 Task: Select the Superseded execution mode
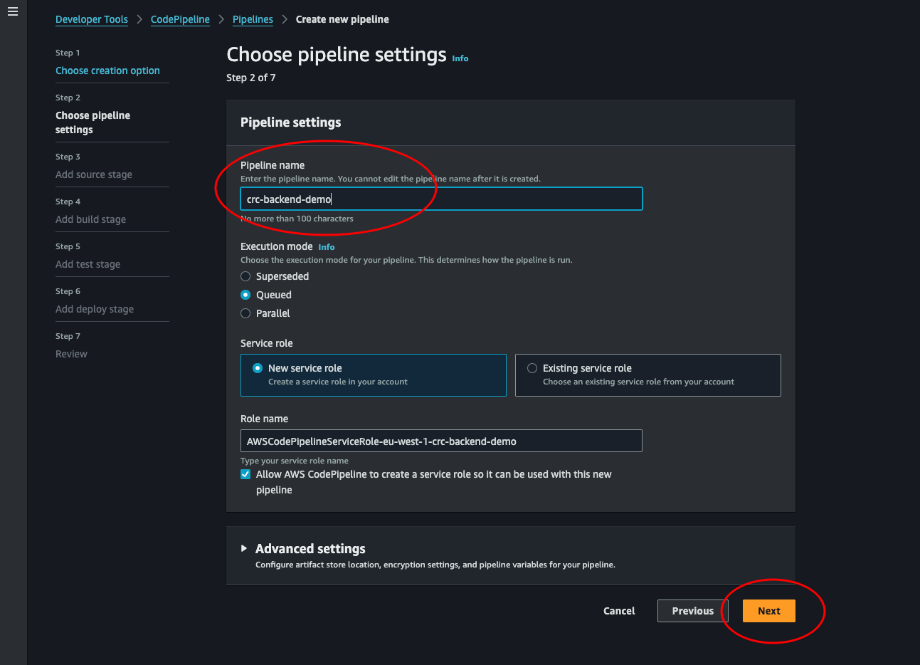point(245,276)
